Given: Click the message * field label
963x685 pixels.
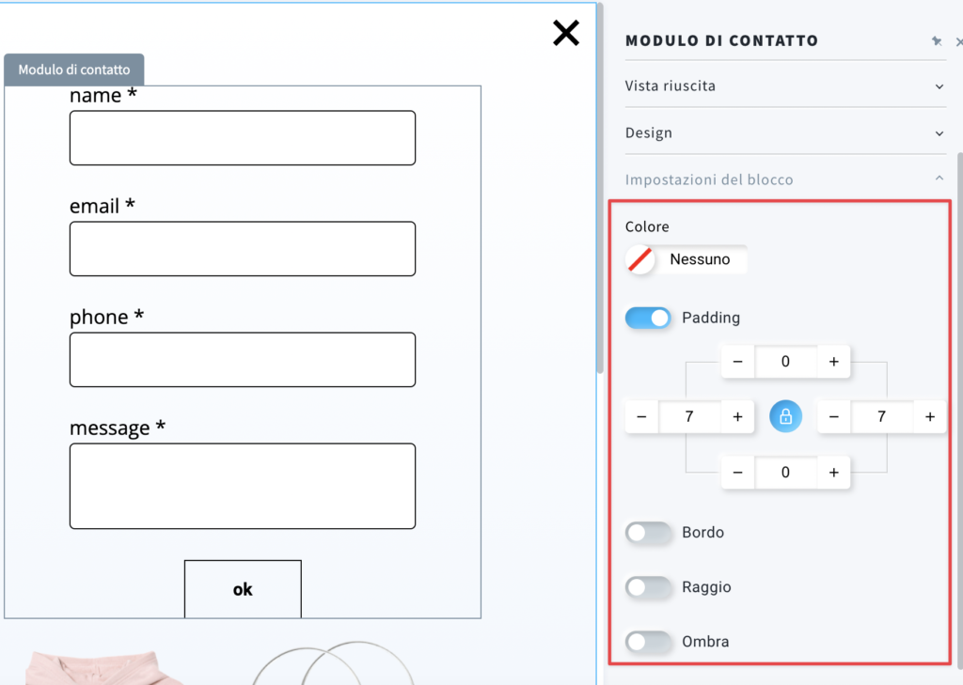Looking at the screenshot, I should 118,428.
